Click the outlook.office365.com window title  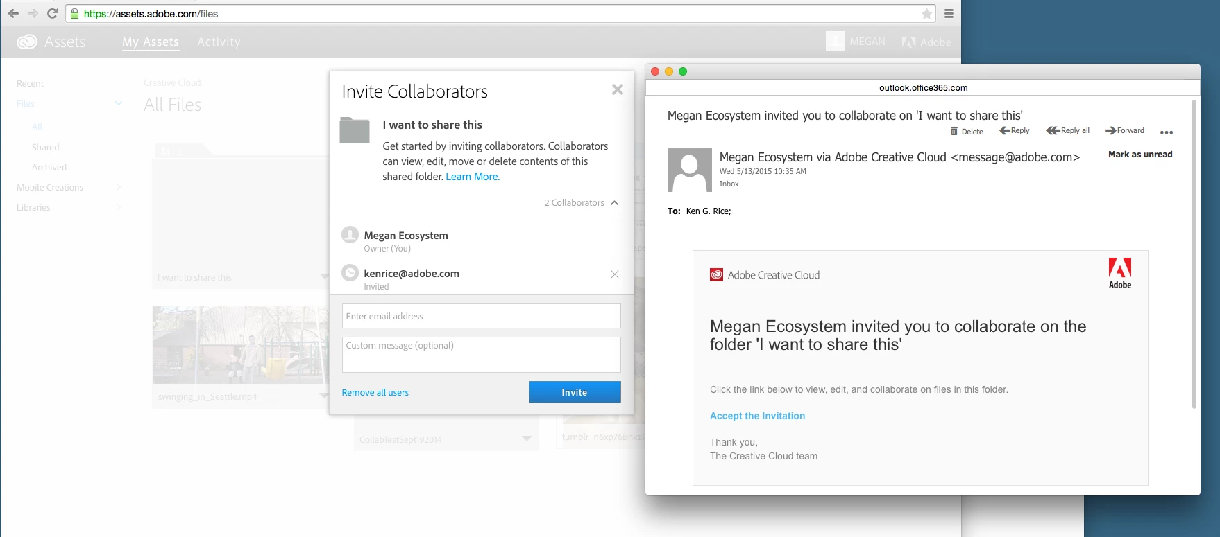(x=923, y=88)
